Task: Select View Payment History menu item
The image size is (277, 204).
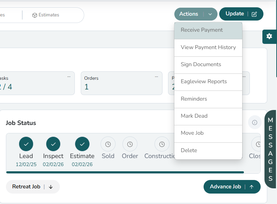Action: pyautogui.click(x=208, y=47)
